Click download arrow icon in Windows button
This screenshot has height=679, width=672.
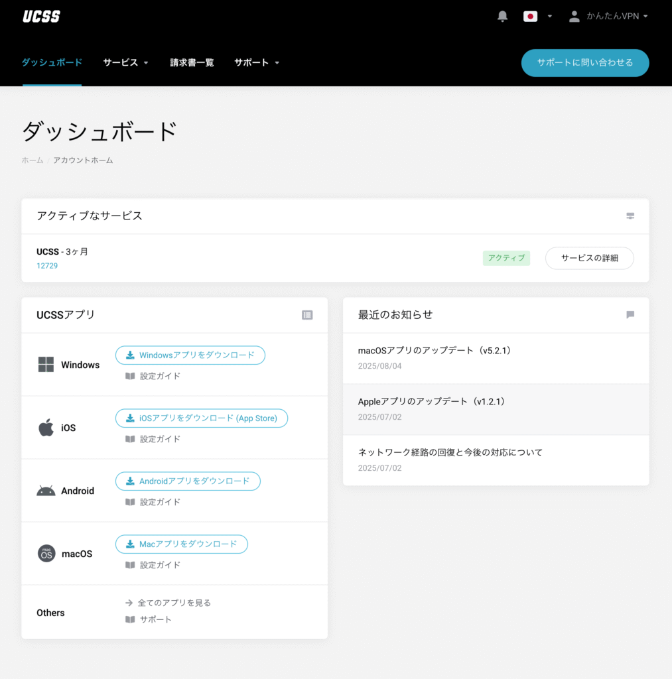pyautogui.click(x=130, y=355)
